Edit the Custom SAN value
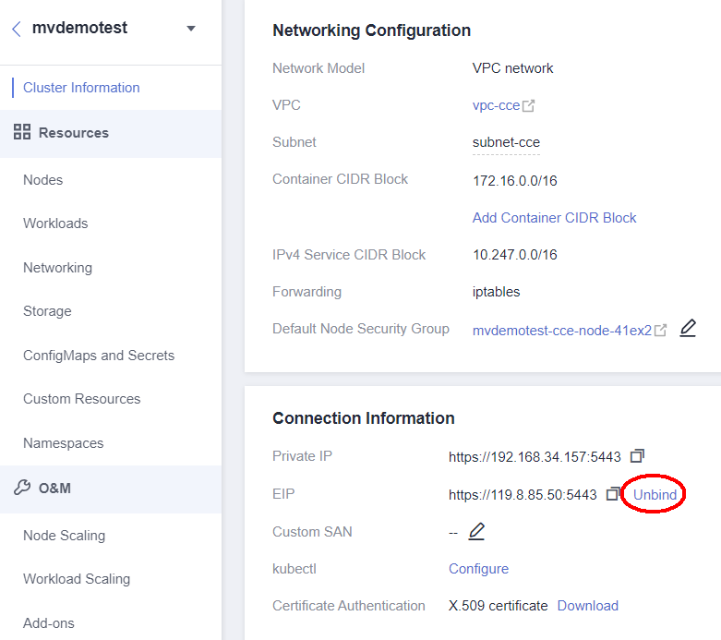 click(476, 532)
